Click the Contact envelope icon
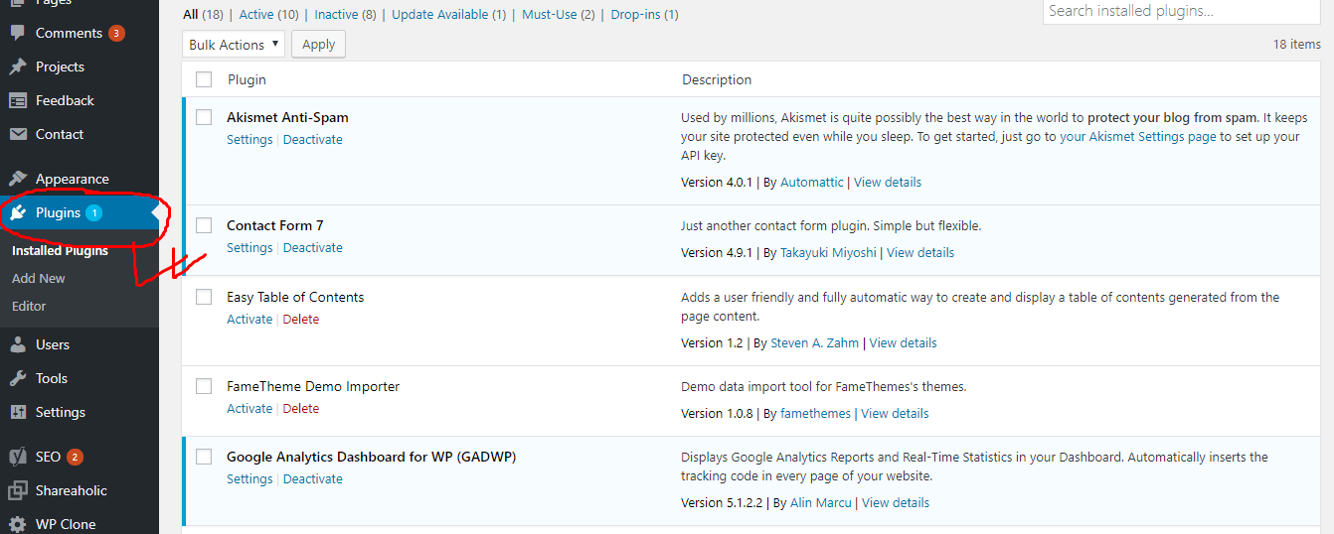The width and height of the screenshot is (1334, 534). 17,134
